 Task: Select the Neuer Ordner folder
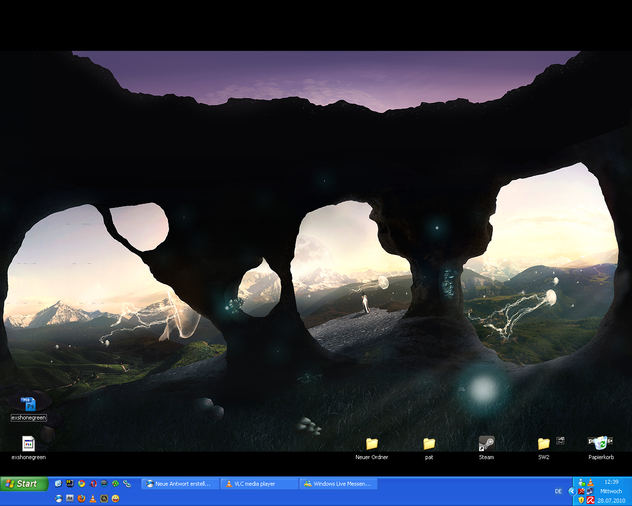(x=372, y=443)
